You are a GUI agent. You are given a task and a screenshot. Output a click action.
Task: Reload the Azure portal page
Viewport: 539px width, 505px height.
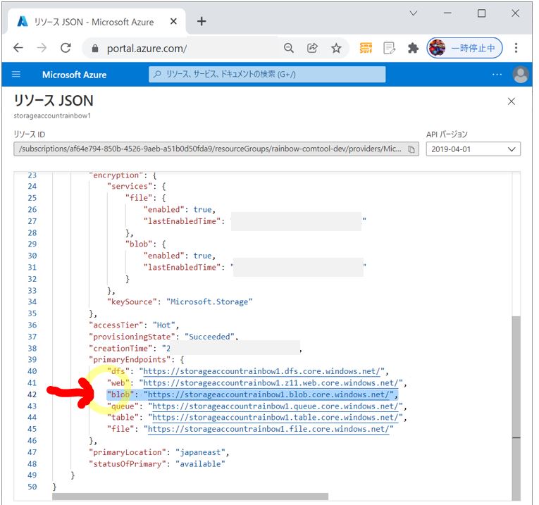[x=66, y=48]
